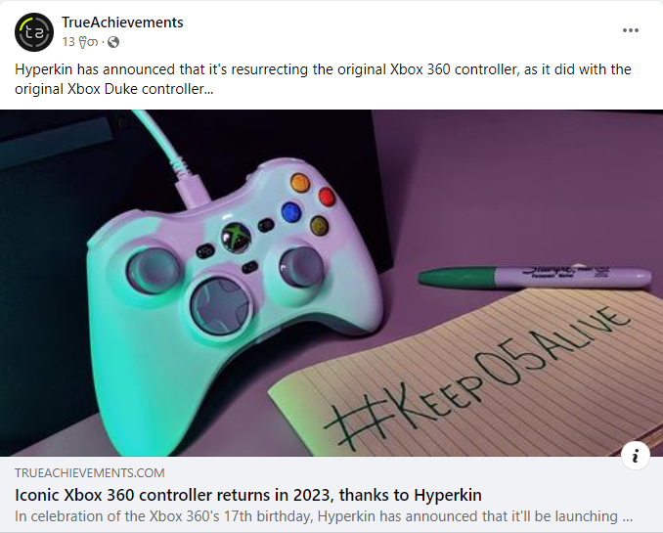This screenshot has width=663, height=533.
Task: Click the description starting with In celebration
Action: [324, 516]
